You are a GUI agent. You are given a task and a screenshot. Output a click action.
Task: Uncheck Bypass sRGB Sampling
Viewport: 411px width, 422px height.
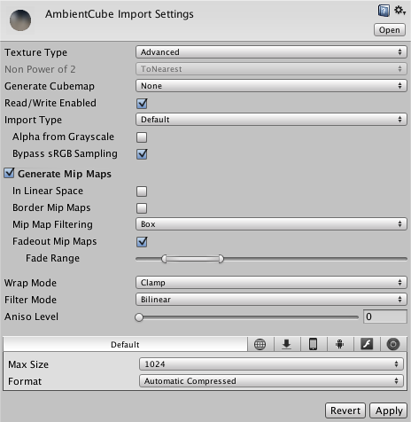tap(142, 153)
